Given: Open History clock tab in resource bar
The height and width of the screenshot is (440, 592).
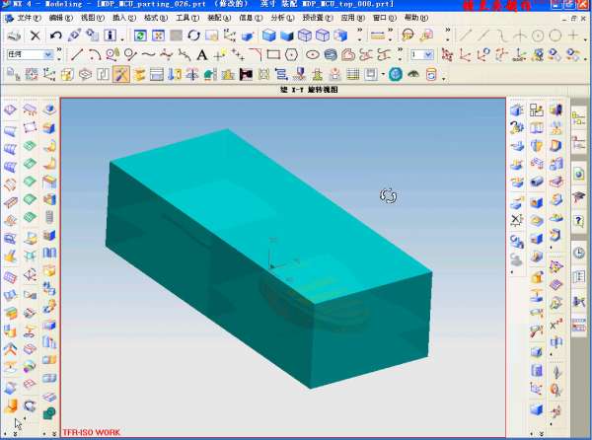Looking at the screenshot, I should point(579,253).
